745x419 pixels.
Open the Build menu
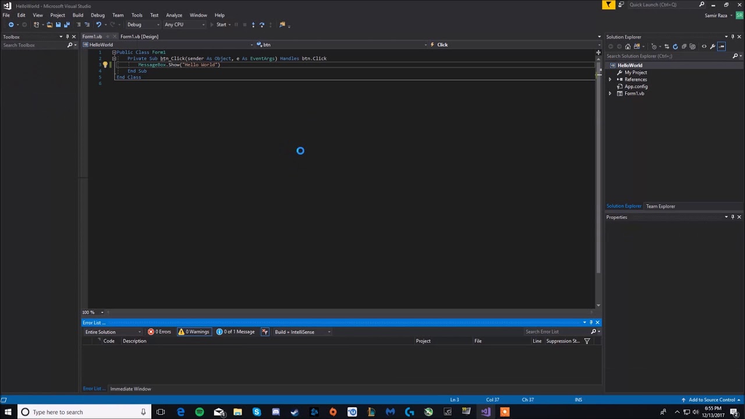pos(77,15)
